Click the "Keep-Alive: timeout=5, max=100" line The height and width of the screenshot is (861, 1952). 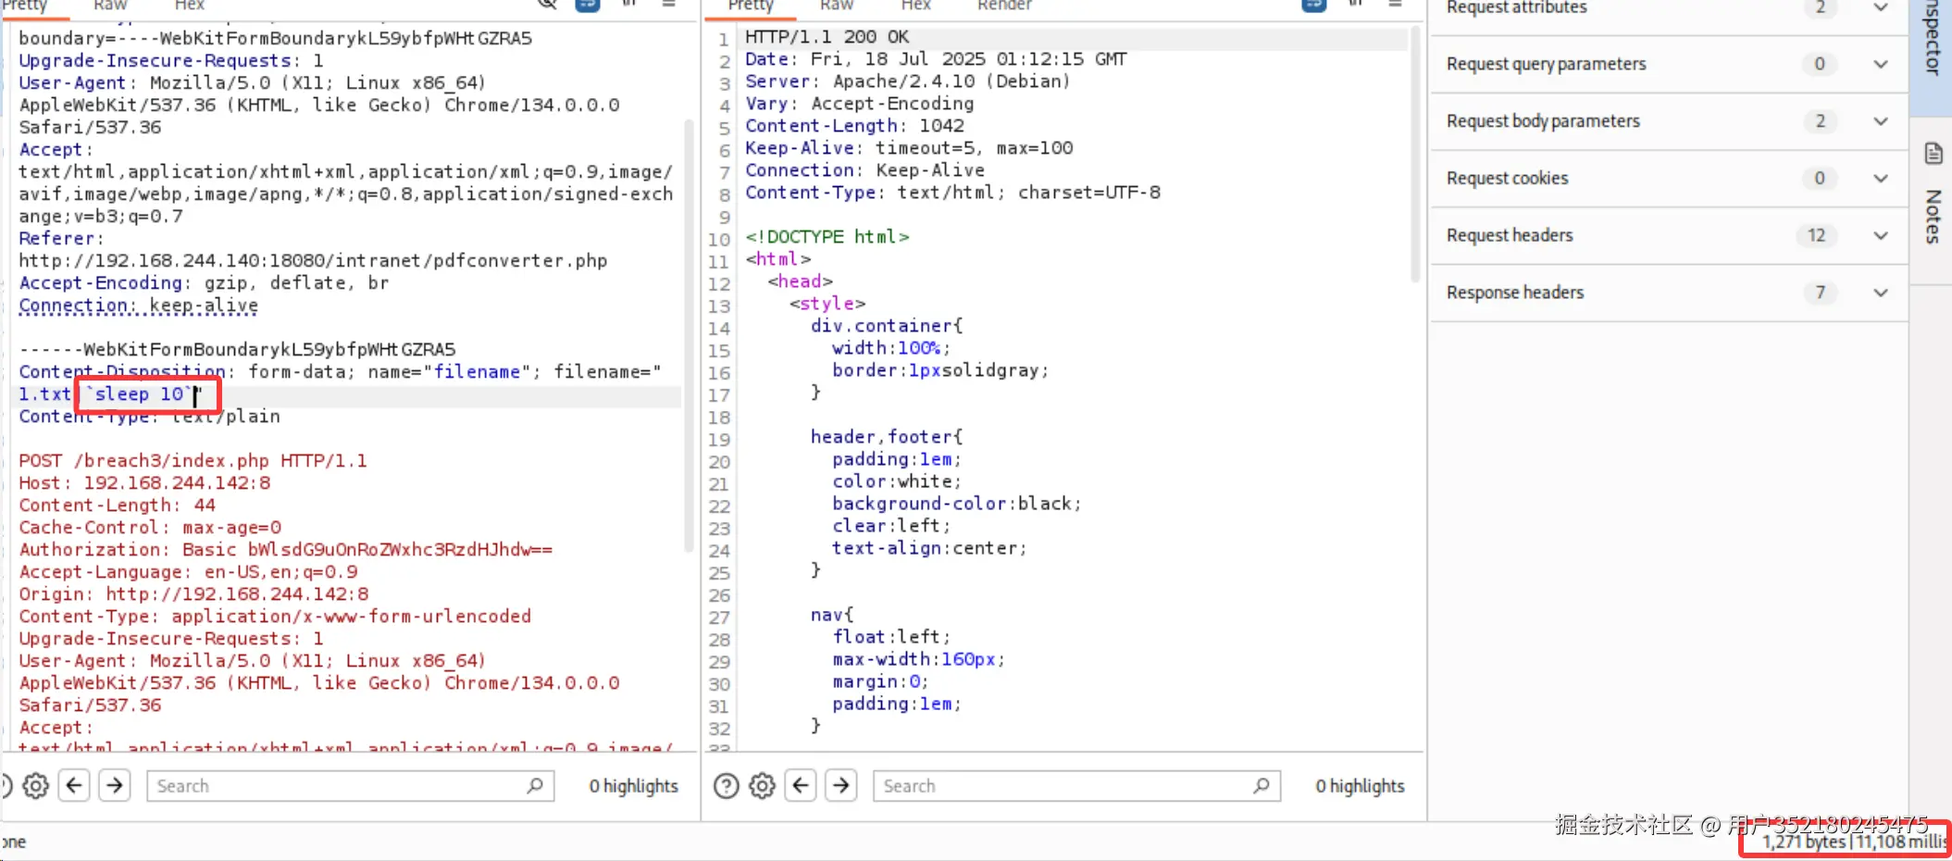(910, 148)
